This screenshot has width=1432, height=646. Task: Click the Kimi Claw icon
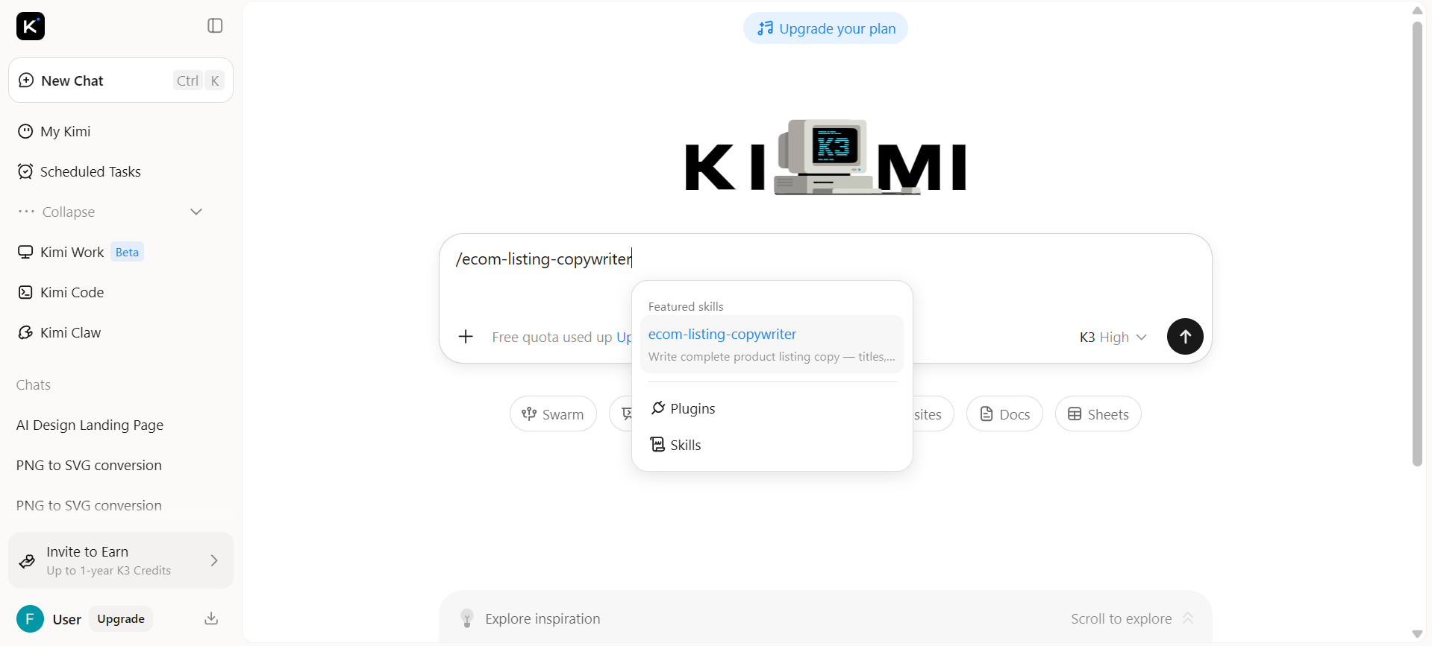coord(25,332)
